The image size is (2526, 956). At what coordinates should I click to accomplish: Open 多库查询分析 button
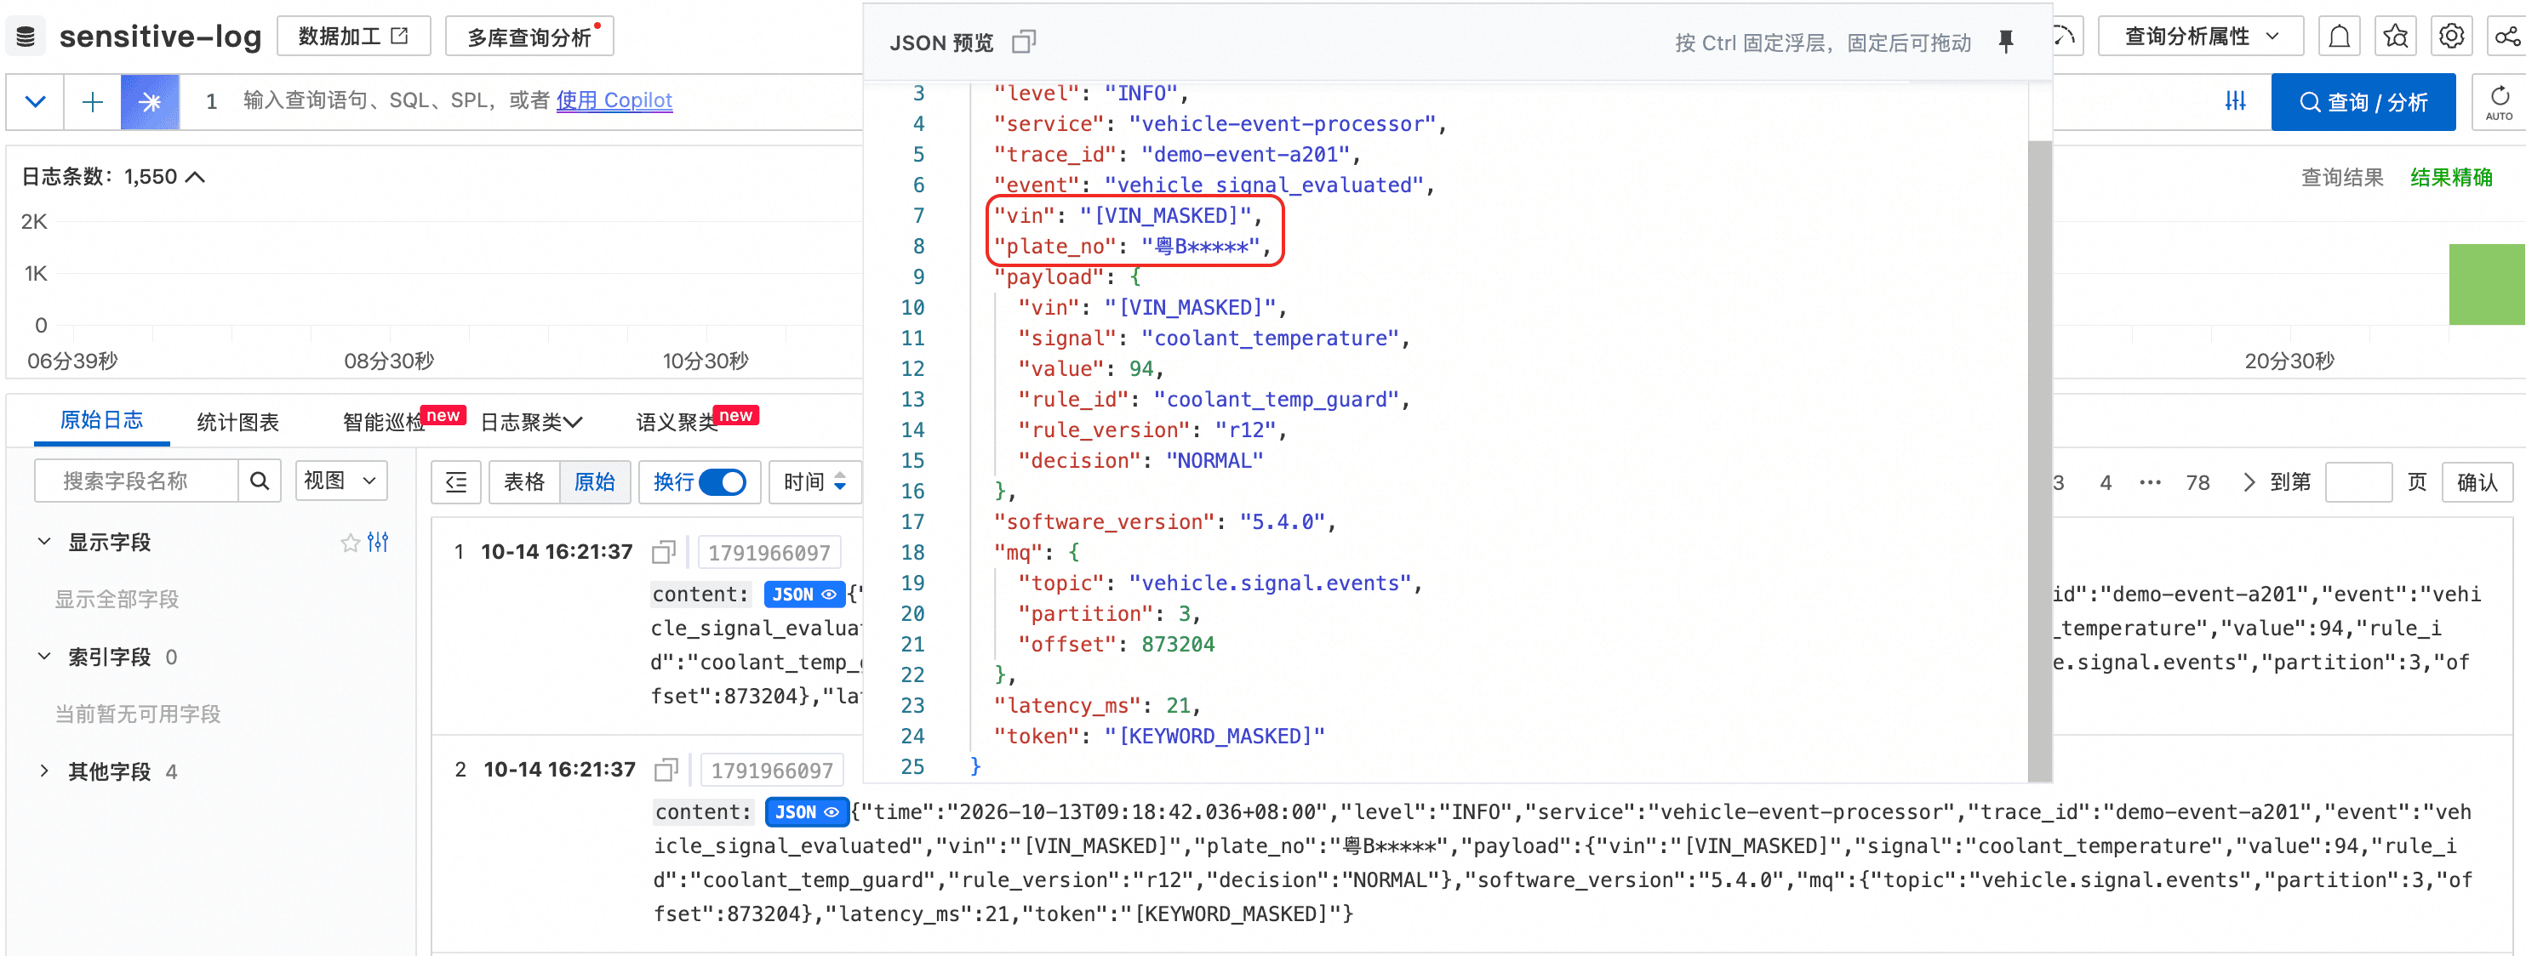pyautogui.click(x=529, y=37)
